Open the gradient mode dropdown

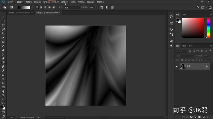click(x=72, y=8)
